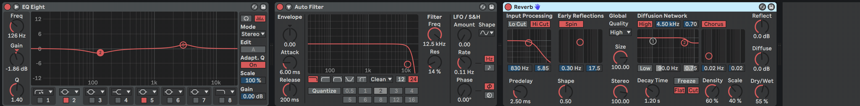Open band 2 filter type dropdown
Image resolution: width=860 pixels, height=106 pixels.
(70, 92)
